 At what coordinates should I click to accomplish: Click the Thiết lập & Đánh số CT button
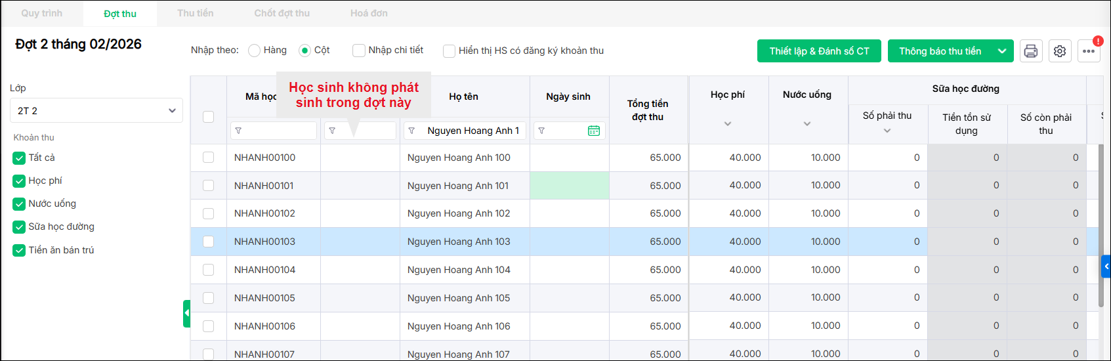(x=820, y=51)
